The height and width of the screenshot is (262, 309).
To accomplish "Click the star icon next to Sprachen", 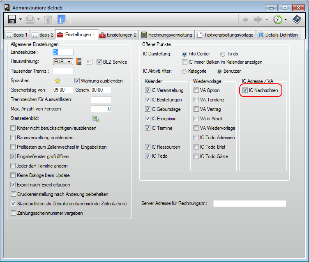I will click(58, 81).
